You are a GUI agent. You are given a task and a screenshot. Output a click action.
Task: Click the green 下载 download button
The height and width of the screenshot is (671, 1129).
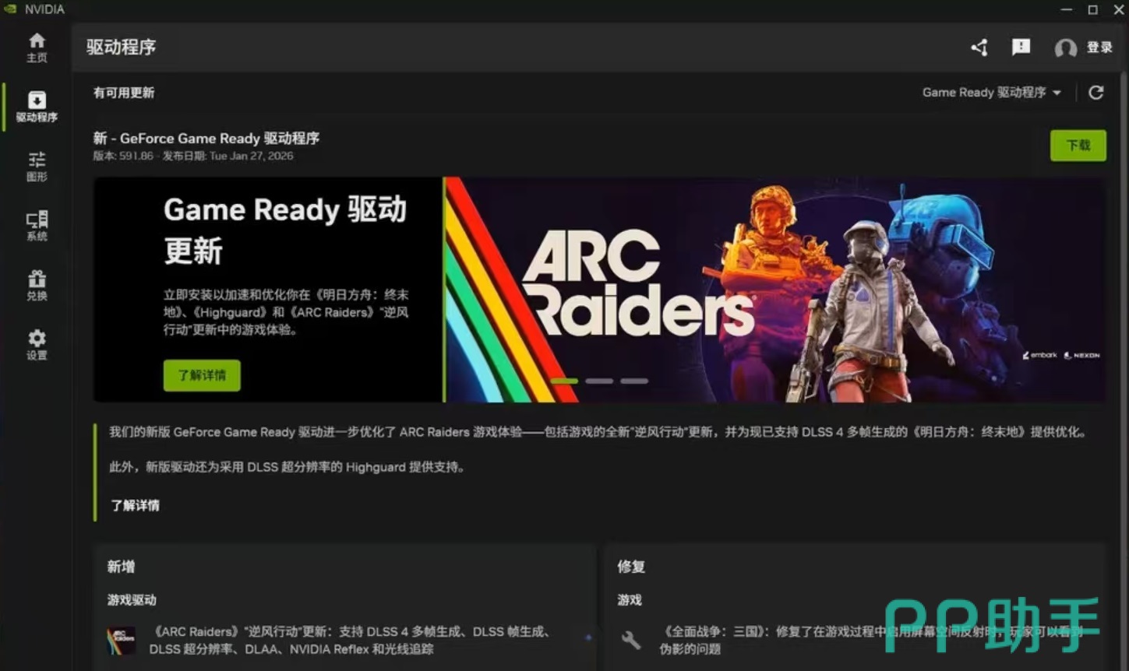point(1078,146)
